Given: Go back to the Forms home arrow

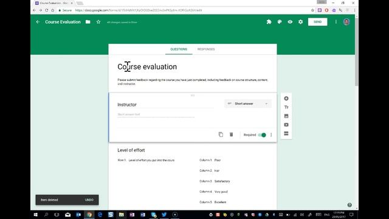Looking at the screenshot, I should pyautogui.click(x=38, y=22).
